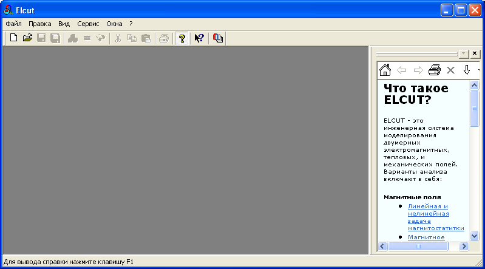Image resolution: width=485 pixels, height=269 pixels.
Task: Click the Магнитные поля heading text
Action: point(412,197)
